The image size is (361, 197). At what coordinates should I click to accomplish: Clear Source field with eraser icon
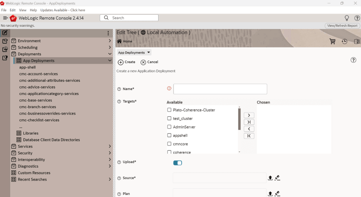coord(277,178)
